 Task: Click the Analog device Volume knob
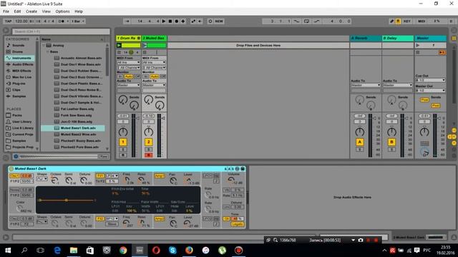click(x=231, y=179)
